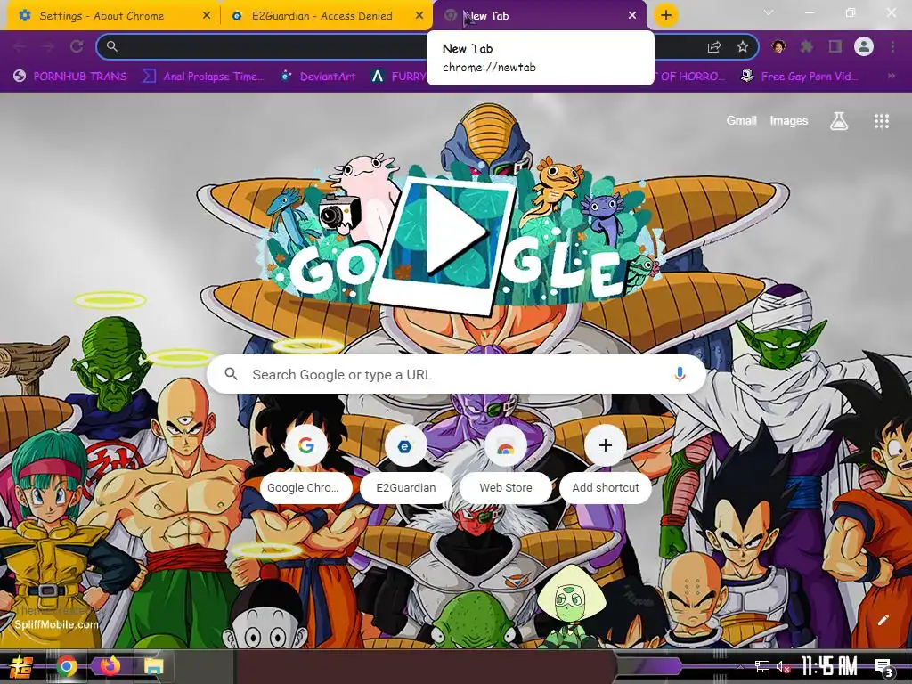Screen dimensions: 912x684
Task: Go back with the back arrow
Action: click(x=20, y=46)
